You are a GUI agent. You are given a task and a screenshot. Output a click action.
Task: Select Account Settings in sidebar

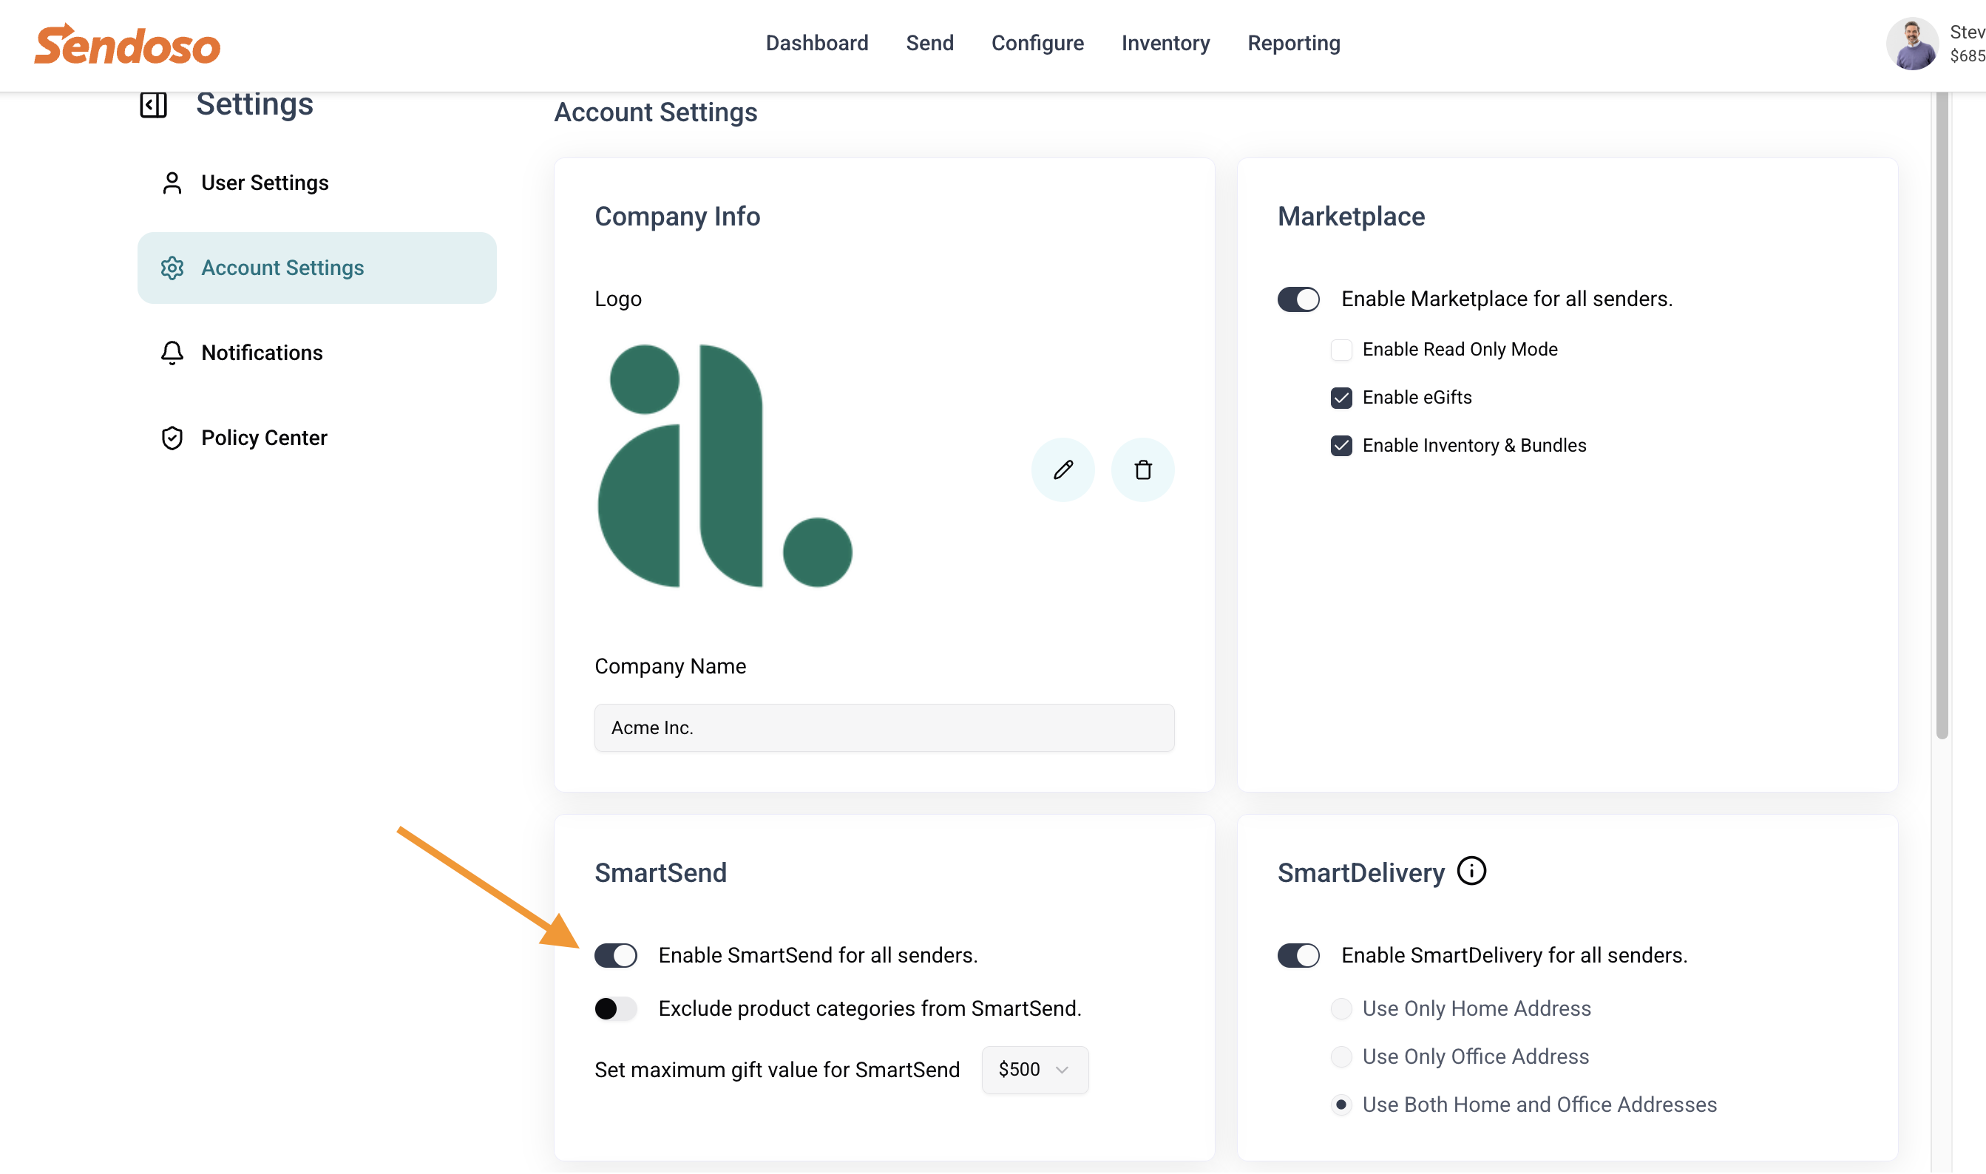point(316,268)
